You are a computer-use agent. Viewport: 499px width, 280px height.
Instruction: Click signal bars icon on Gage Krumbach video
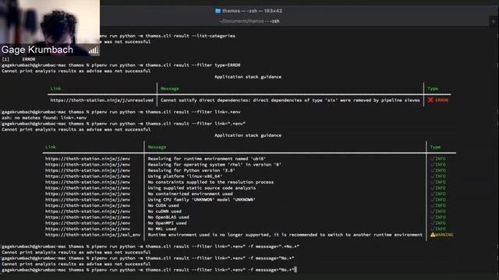(x=93, y=50)
